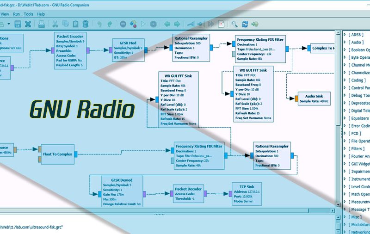Select the Packet Encoder block

70,51
